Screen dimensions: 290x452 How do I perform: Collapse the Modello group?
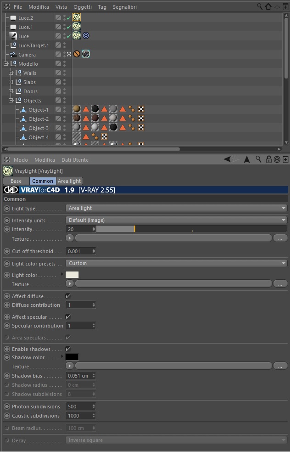[6, 64]
